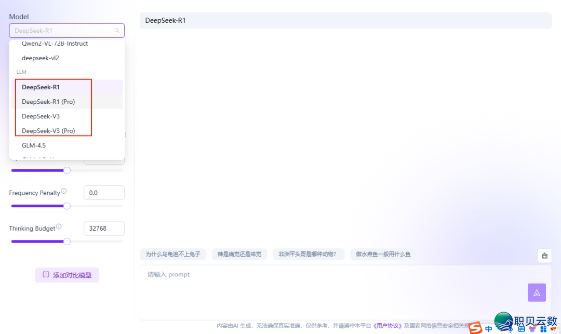This screenshot has height=334, width=561.
Task: Click the 添加对比模型 button
Action: tap(67, 275)
